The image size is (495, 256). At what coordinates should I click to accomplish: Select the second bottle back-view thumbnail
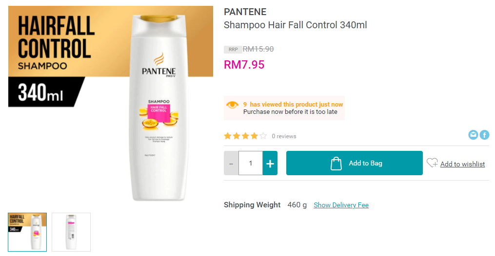click(x=71, y=232)
